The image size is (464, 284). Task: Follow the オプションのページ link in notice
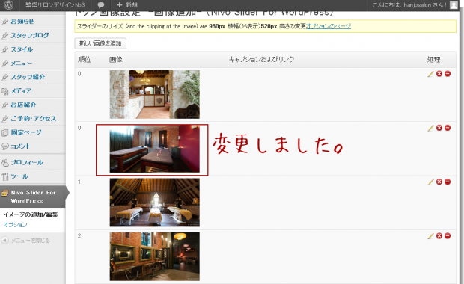(329, 26)
